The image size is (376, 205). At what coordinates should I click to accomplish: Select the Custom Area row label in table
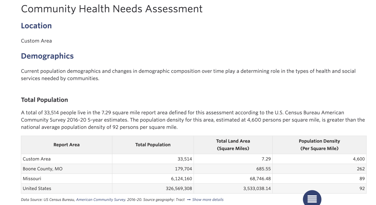coord(37,159)
